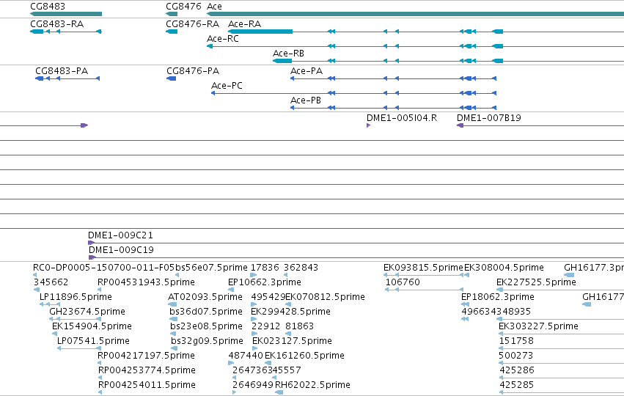Click the 425286 feature label
The image size is (624, 396).
pyautogui.click(x=517, y=370)
